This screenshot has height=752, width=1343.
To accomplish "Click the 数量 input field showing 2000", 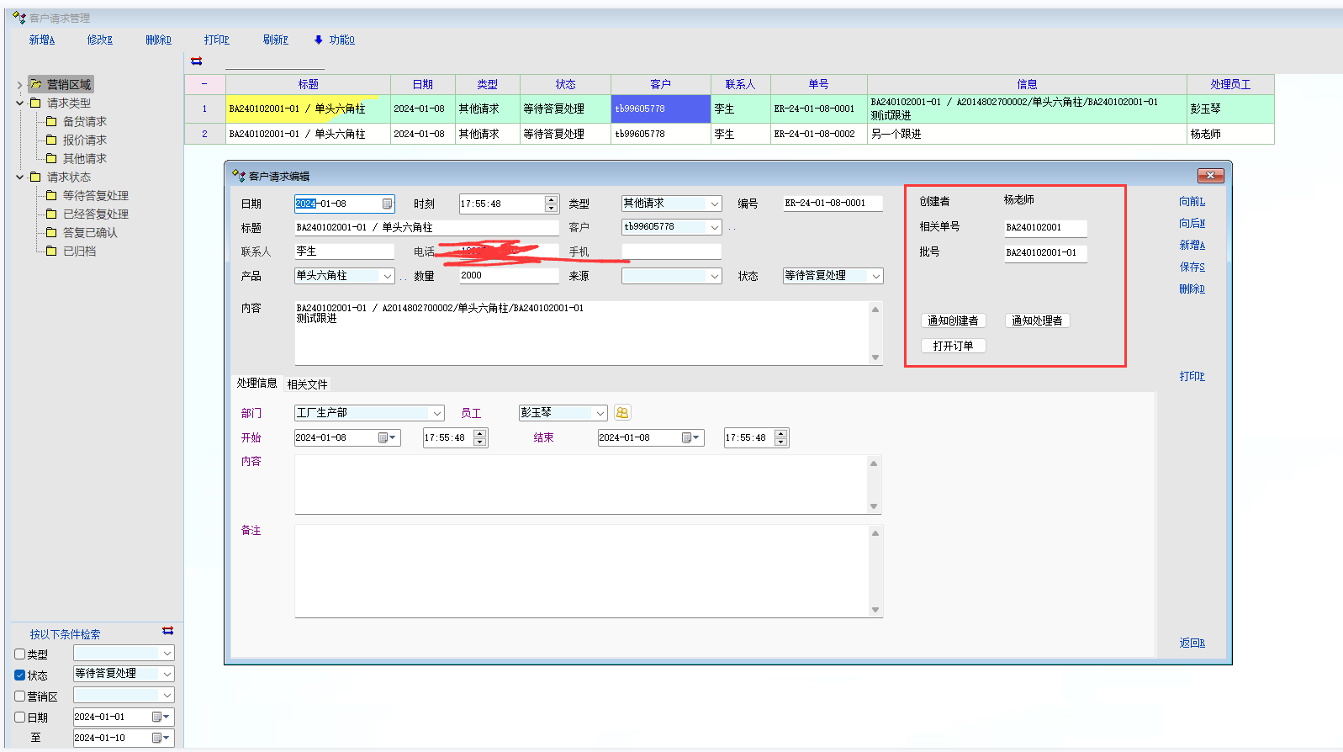I will pyautogui.click(x=508, y=276).
